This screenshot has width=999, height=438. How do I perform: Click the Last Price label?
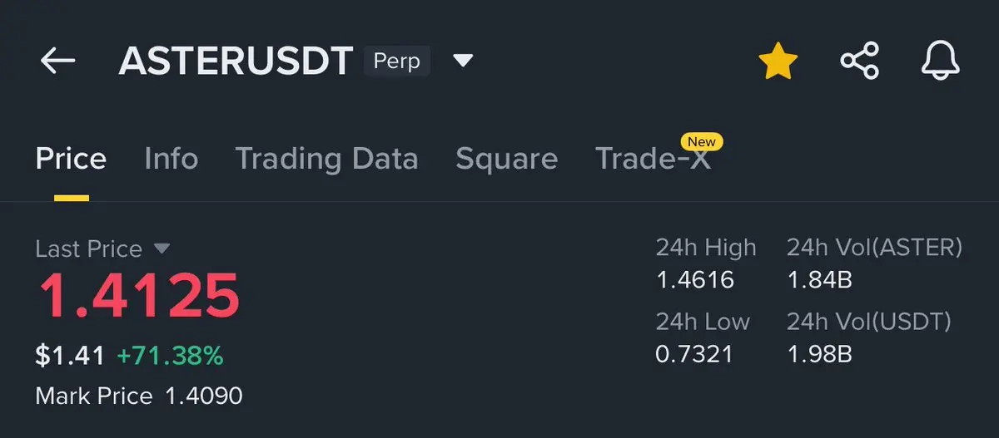88,249
